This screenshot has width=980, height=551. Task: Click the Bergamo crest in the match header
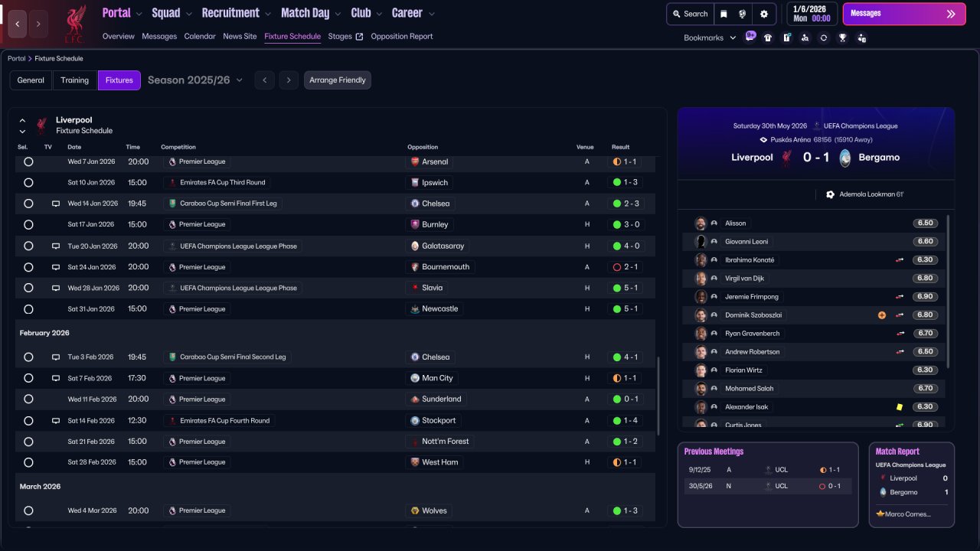(x=845, y=158)
